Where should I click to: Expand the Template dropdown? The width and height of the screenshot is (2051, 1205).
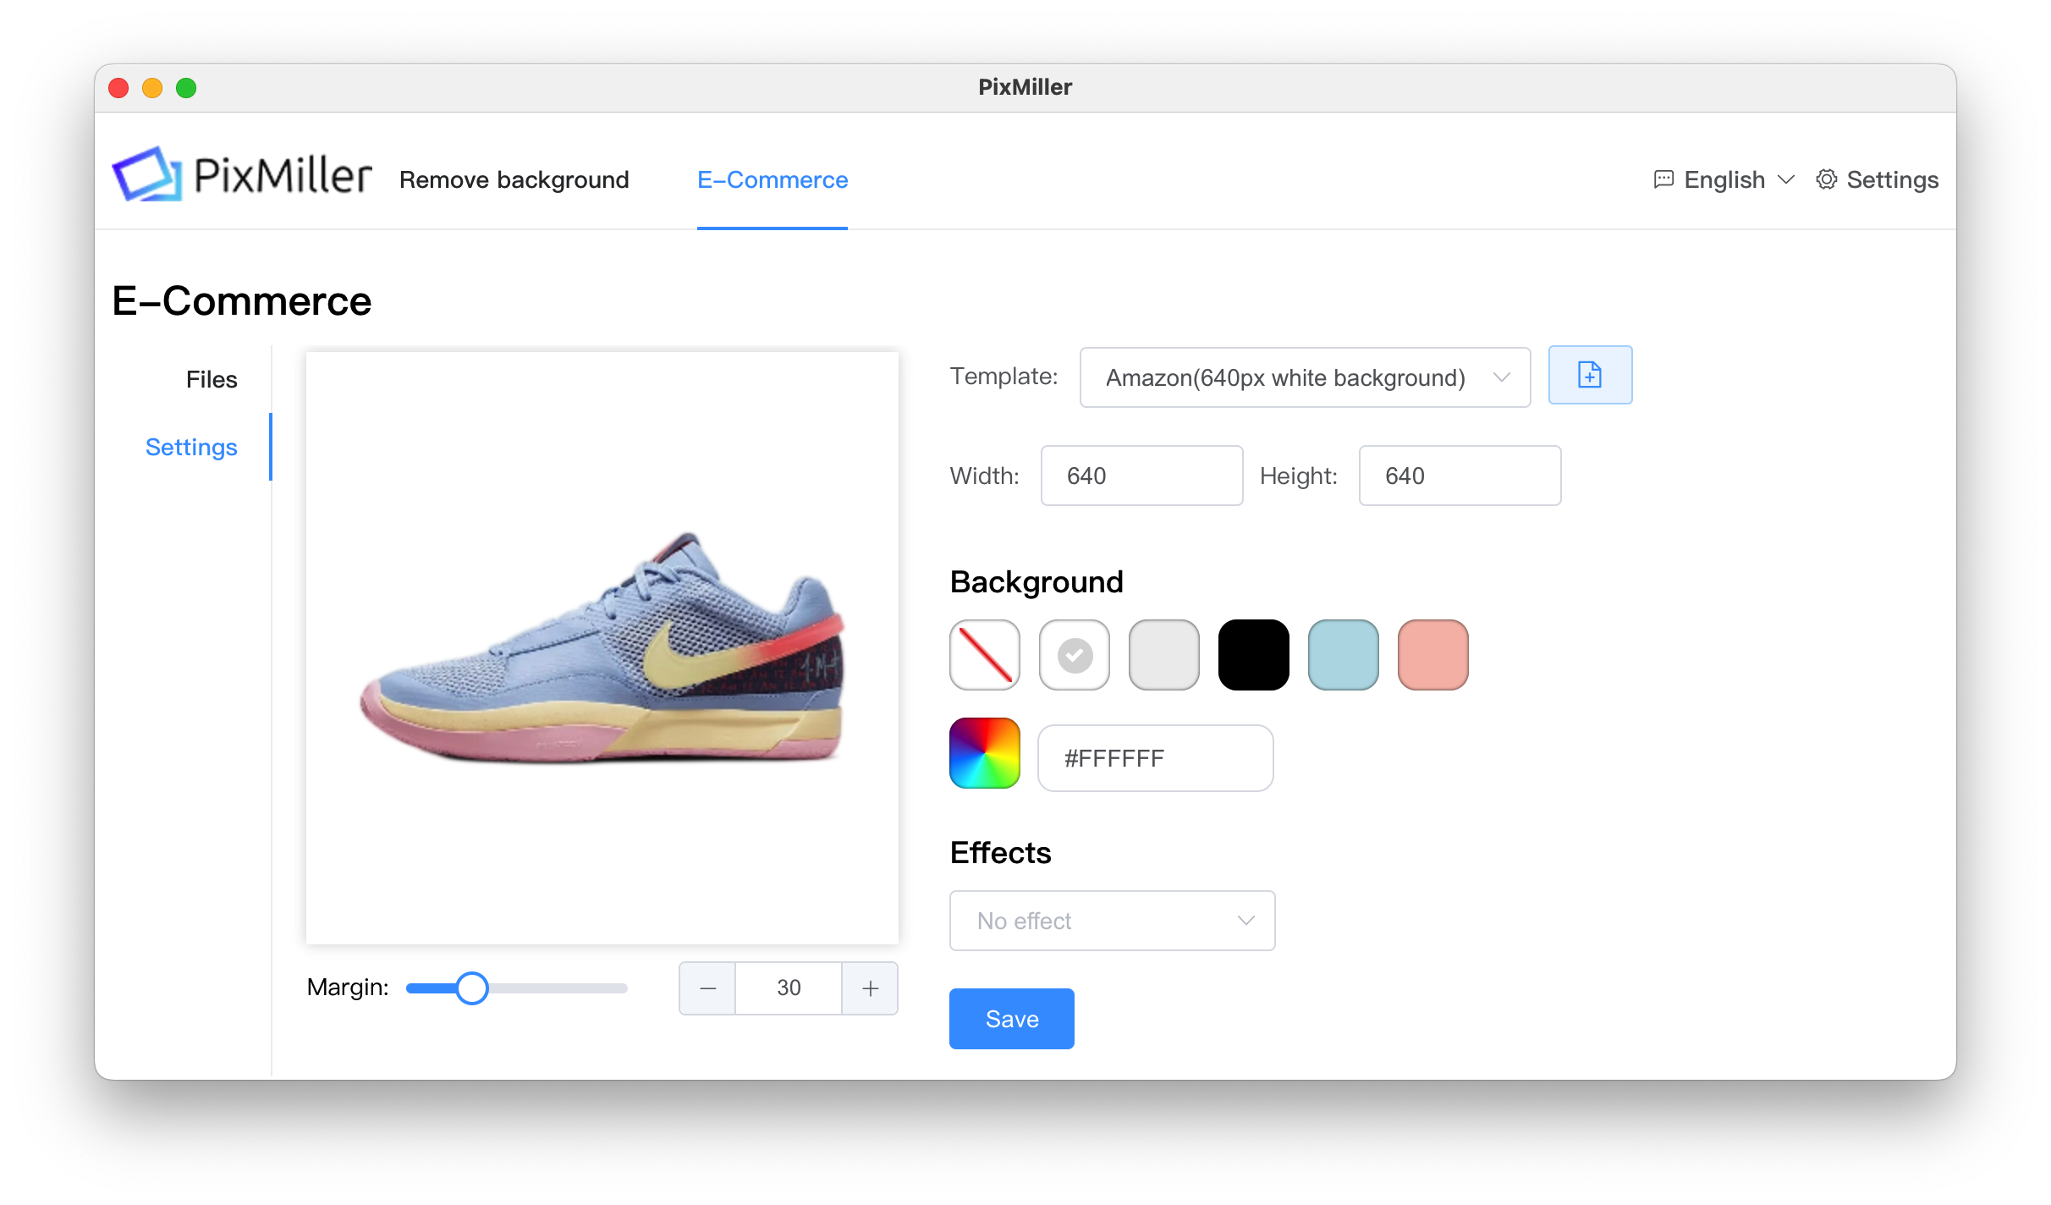(x=1305, y=377)
